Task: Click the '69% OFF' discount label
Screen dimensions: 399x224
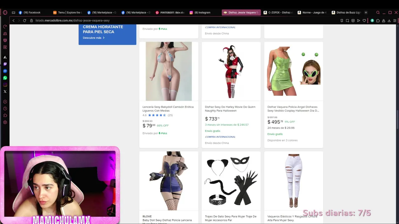Action: point(163,126)
